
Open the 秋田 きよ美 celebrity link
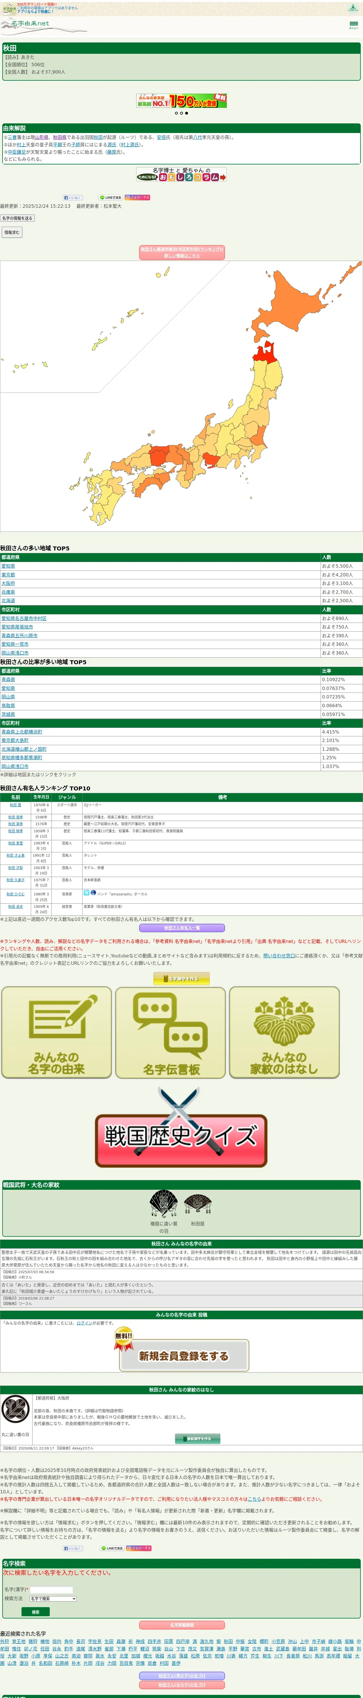click(15, 856)
